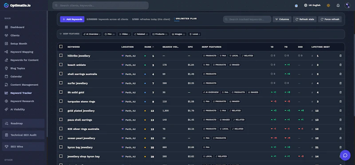Click the Force refresh button

point(330,19)
